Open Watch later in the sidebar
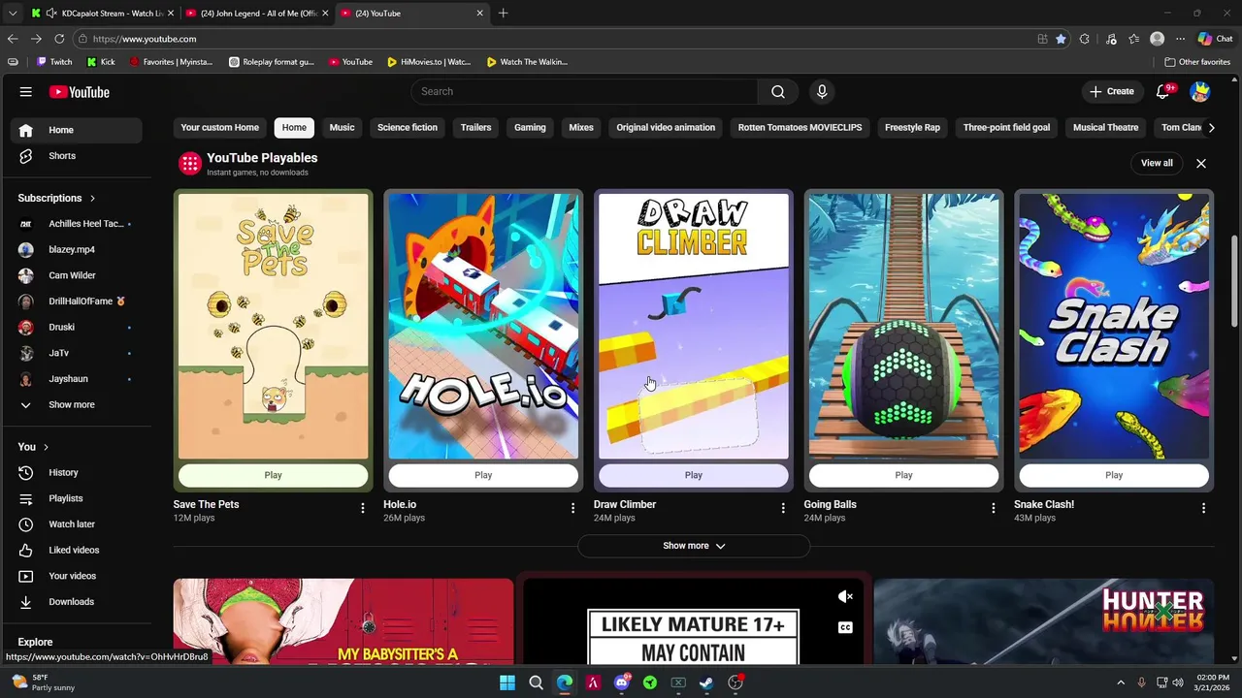Image resolution: width=1242 pixels, height=698 pixels. (73, 524)
